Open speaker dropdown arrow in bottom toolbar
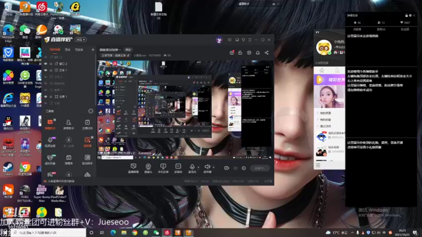Screen dimensions: 422x237 pos(214,167)
